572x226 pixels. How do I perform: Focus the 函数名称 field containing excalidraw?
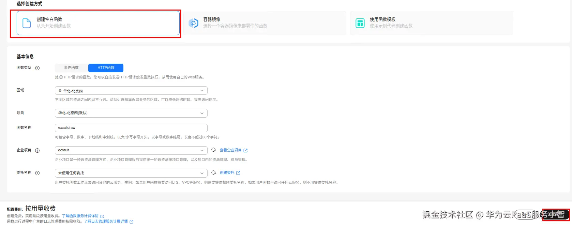(x=131, y=128)
